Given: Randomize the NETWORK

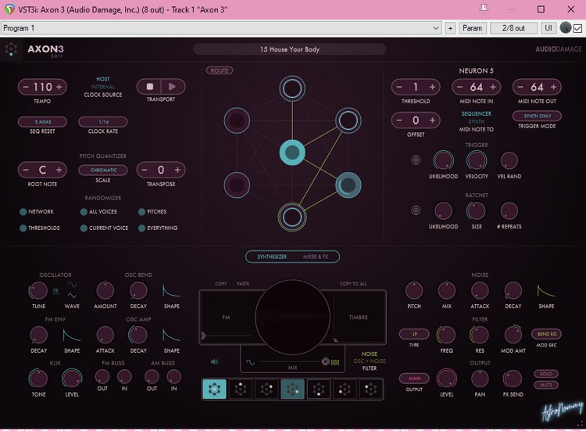Looking at the screenshot, I should click(x=37, y=212).
